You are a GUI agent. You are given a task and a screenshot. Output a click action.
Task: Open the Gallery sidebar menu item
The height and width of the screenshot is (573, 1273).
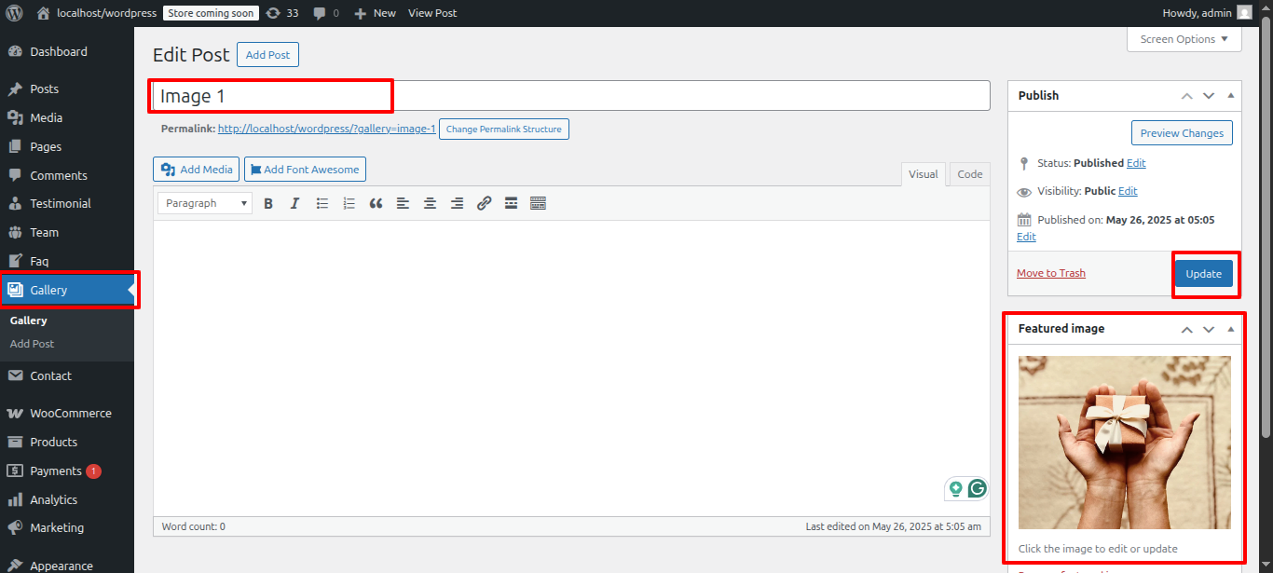[67, 291]
